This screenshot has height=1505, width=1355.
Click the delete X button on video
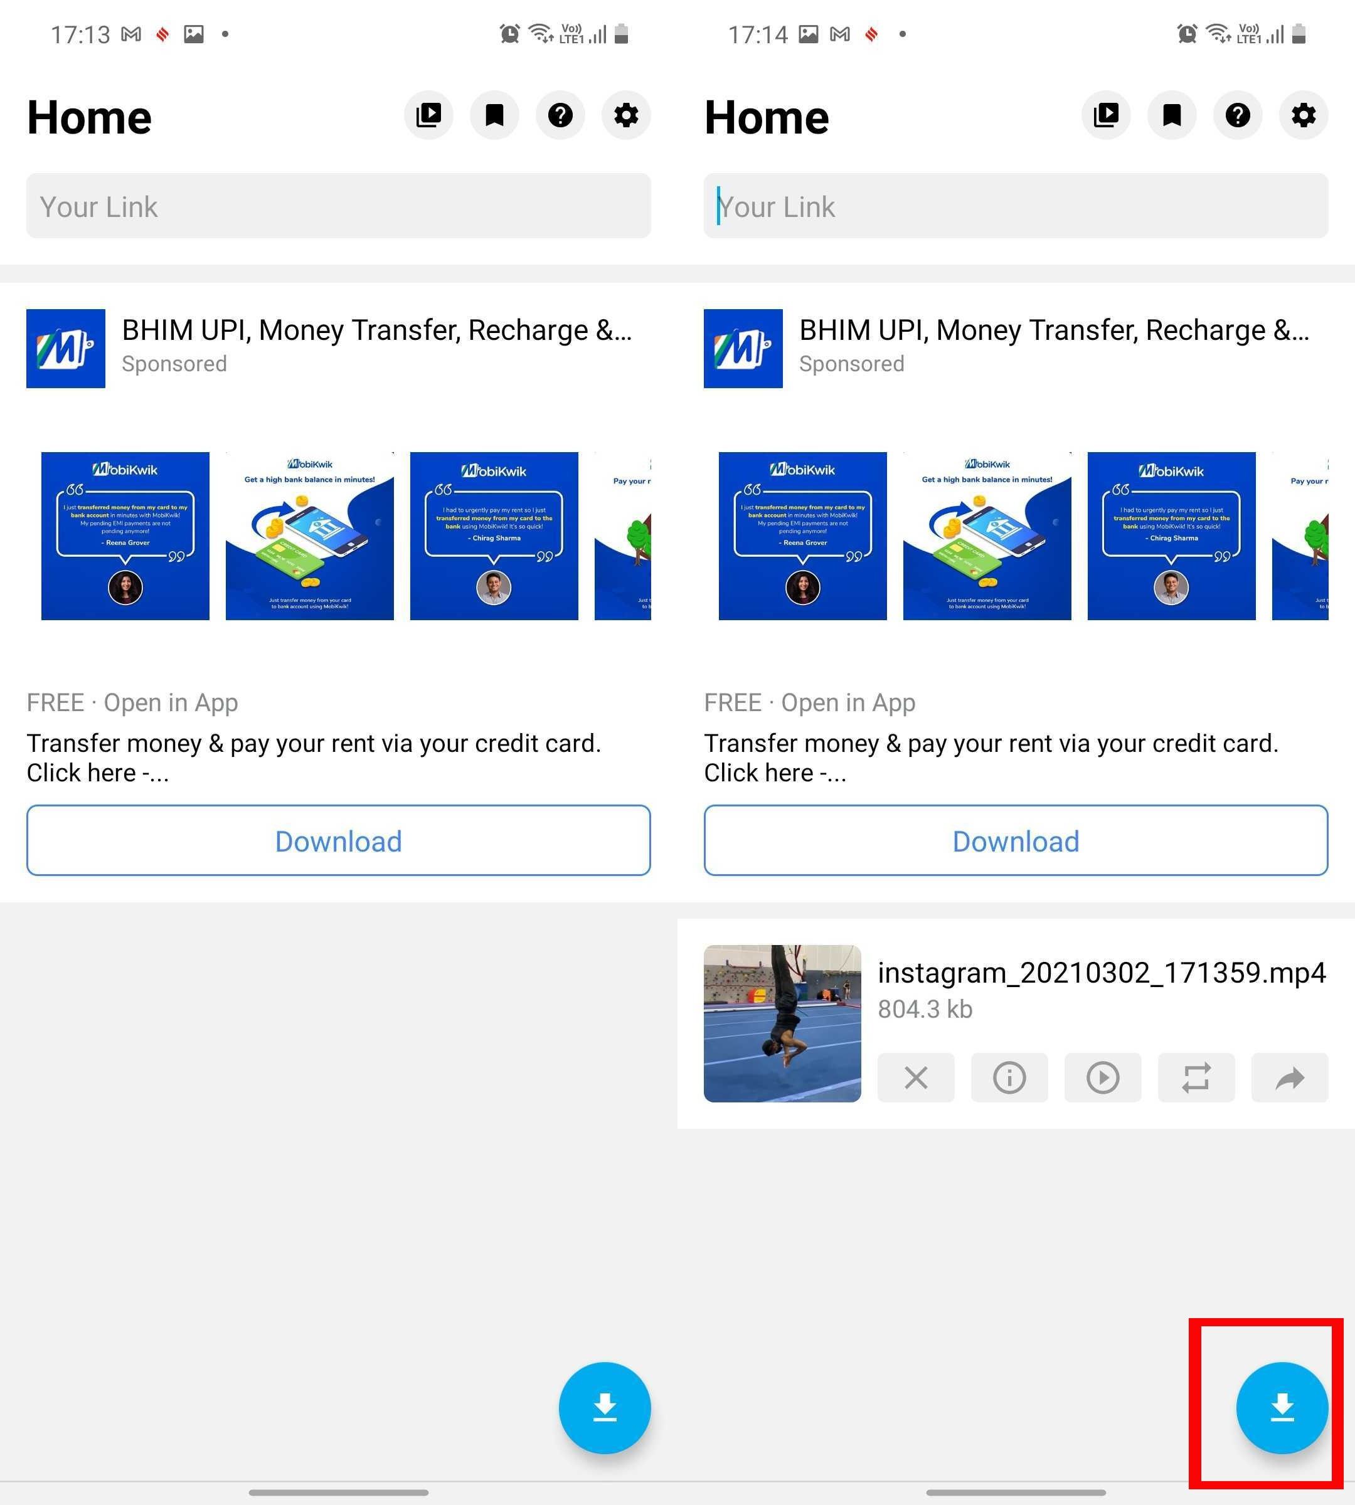[915, 1077]
